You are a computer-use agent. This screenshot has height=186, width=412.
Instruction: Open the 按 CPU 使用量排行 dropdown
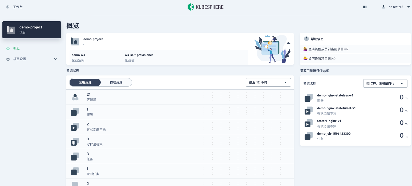(x=385, y=83)
